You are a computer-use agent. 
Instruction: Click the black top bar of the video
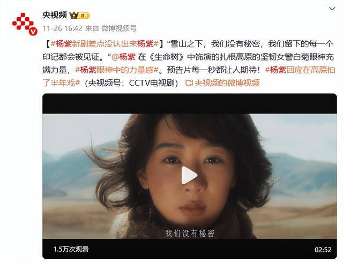[189, 103]
